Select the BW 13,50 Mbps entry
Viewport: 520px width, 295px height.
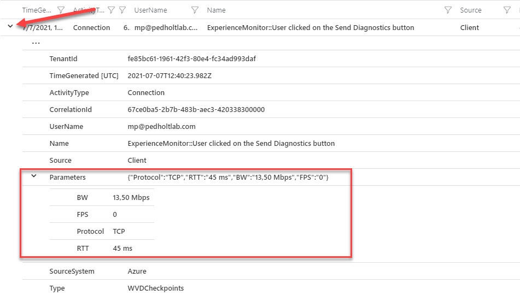click(102, 198)
